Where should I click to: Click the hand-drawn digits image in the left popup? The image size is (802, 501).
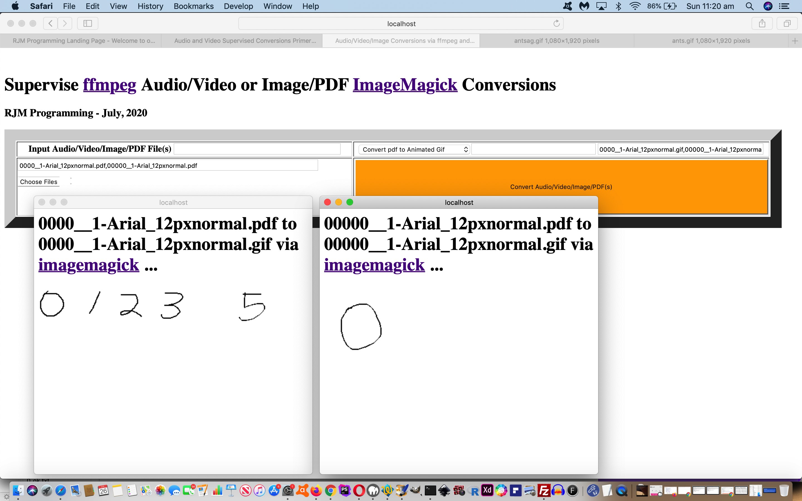tap(152, 306)
